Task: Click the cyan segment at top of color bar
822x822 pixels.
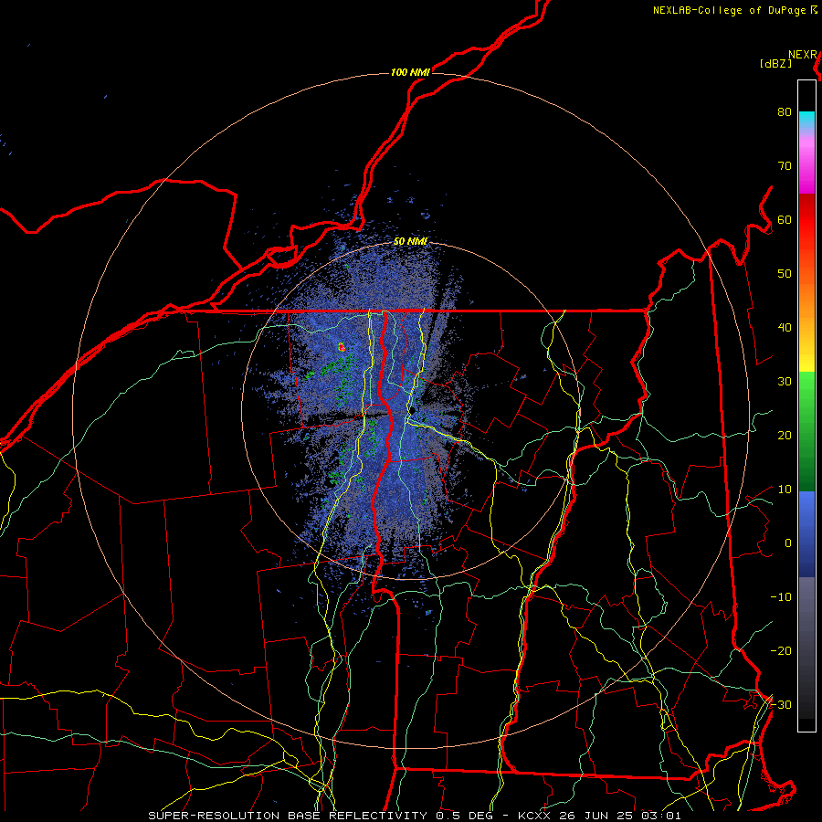Action: click(806, 121)
